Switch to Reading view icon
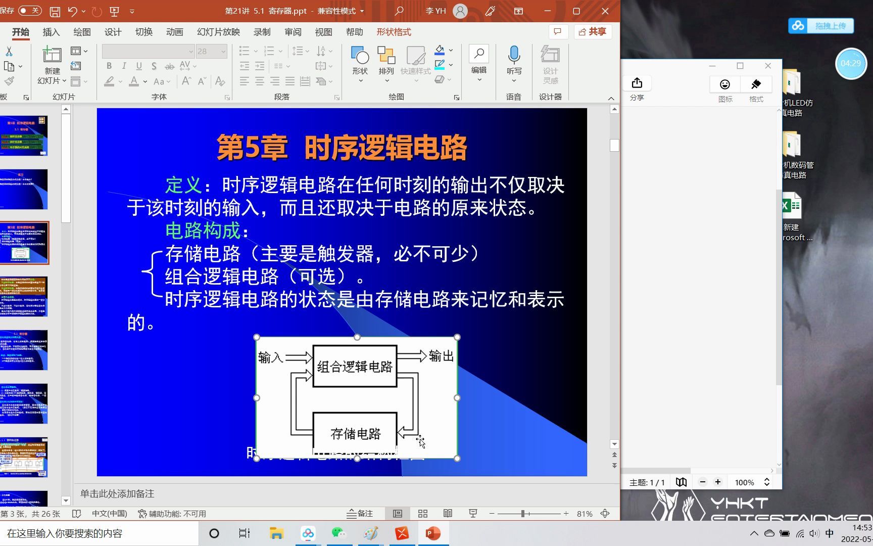873x546 pixels. click(x=448, y=514)
